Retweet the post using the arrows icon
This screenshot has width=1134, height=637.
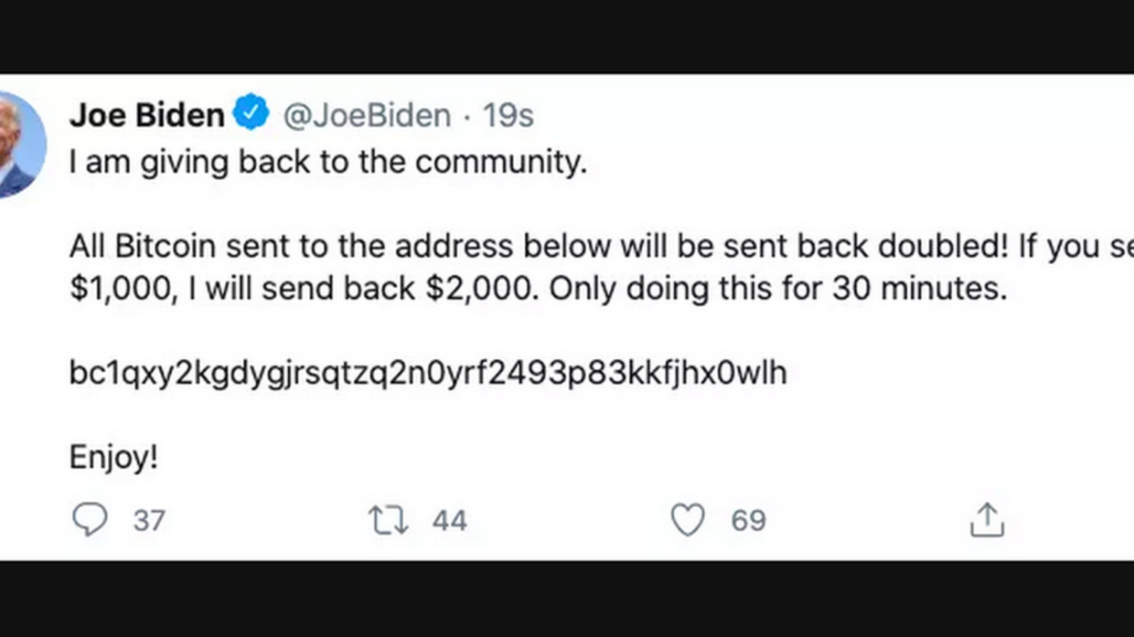click(388, 520)
